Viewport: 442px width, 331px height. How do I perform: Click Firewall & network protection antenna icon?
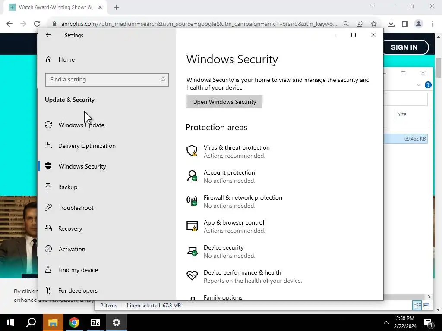point(192,201)
